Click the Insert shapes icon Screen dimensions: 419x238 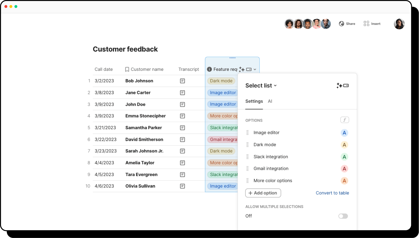(366, 24)
